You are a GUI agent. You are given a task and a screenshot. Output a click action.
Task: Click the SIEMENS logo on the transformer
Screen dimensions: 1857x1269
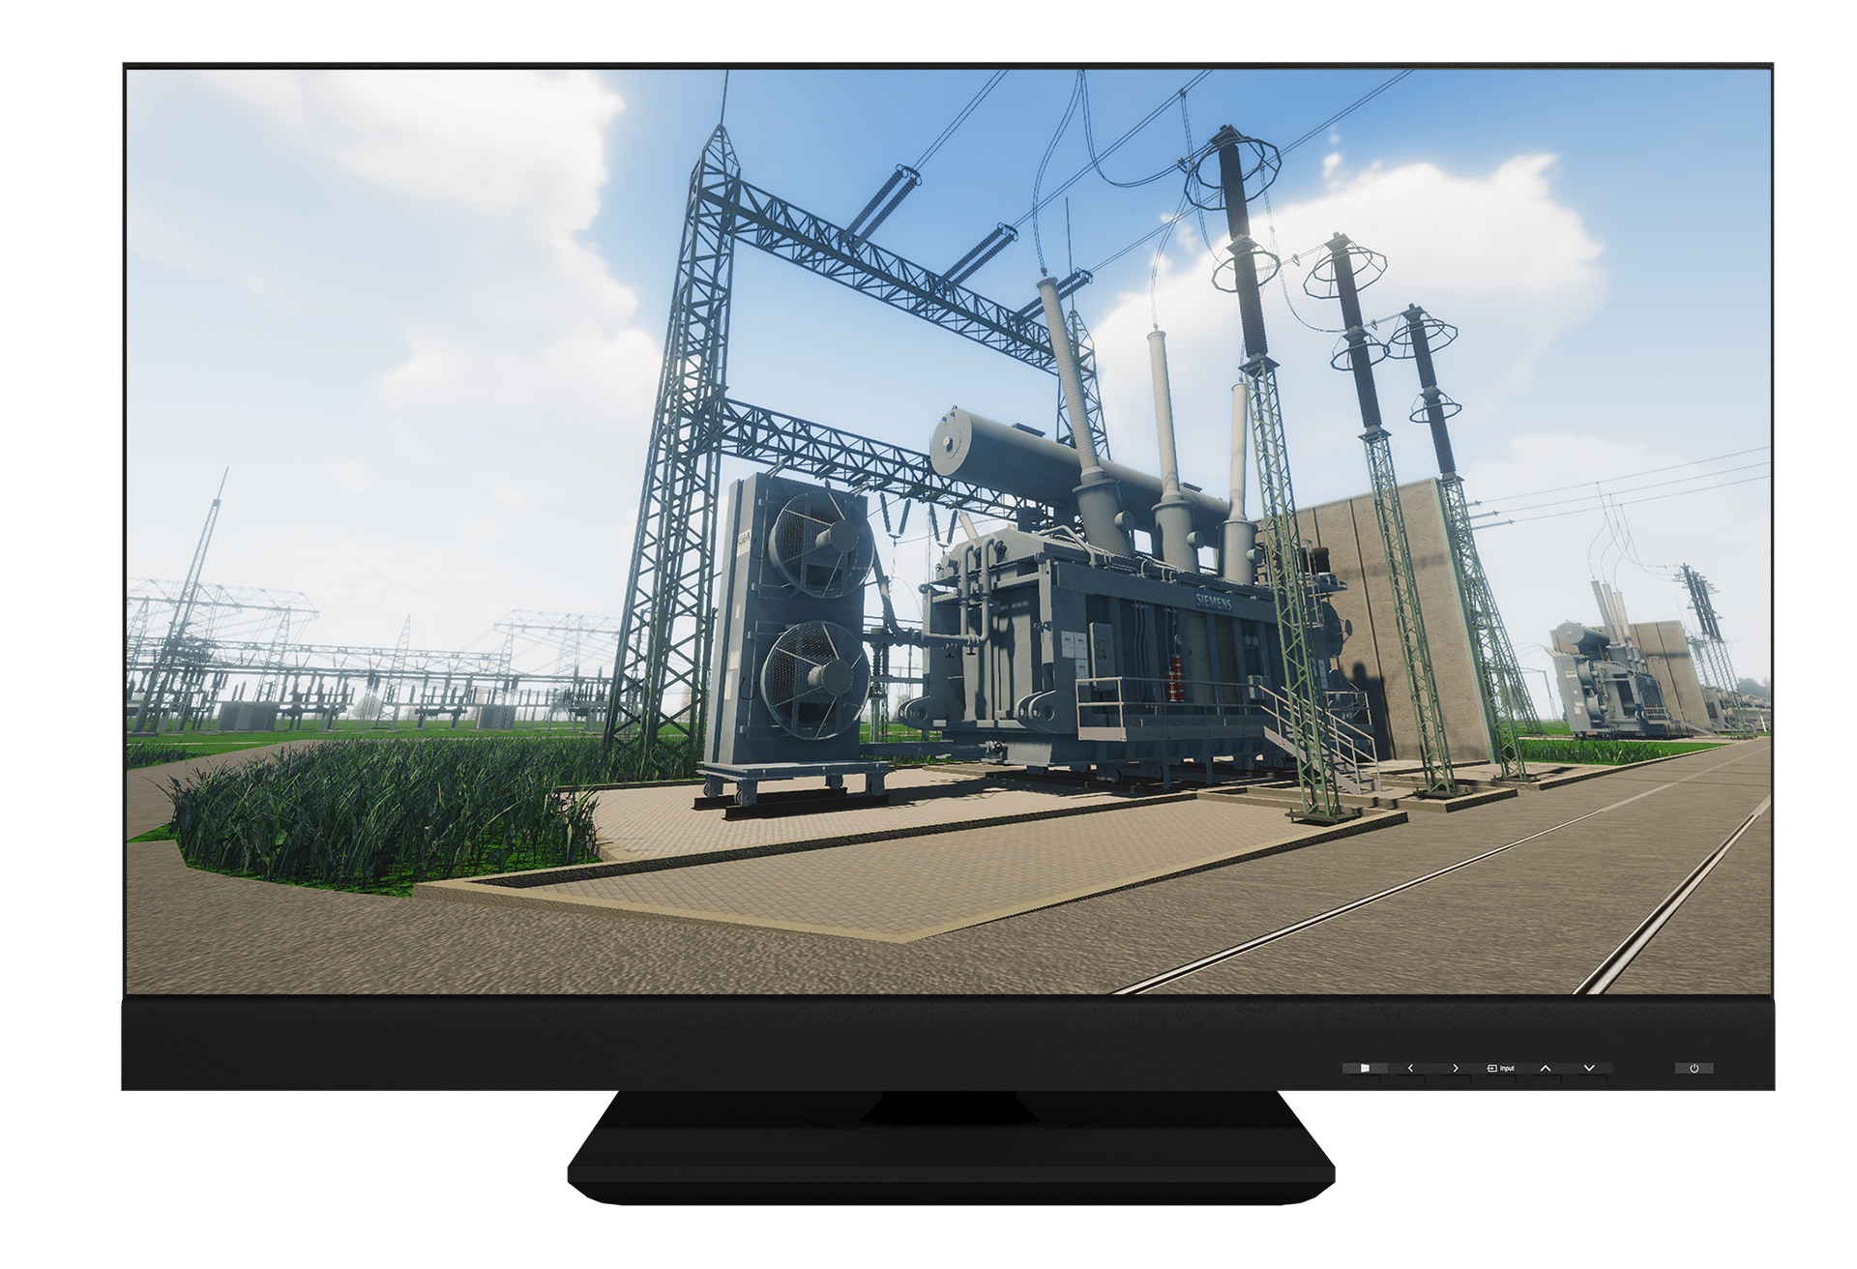1216,603
